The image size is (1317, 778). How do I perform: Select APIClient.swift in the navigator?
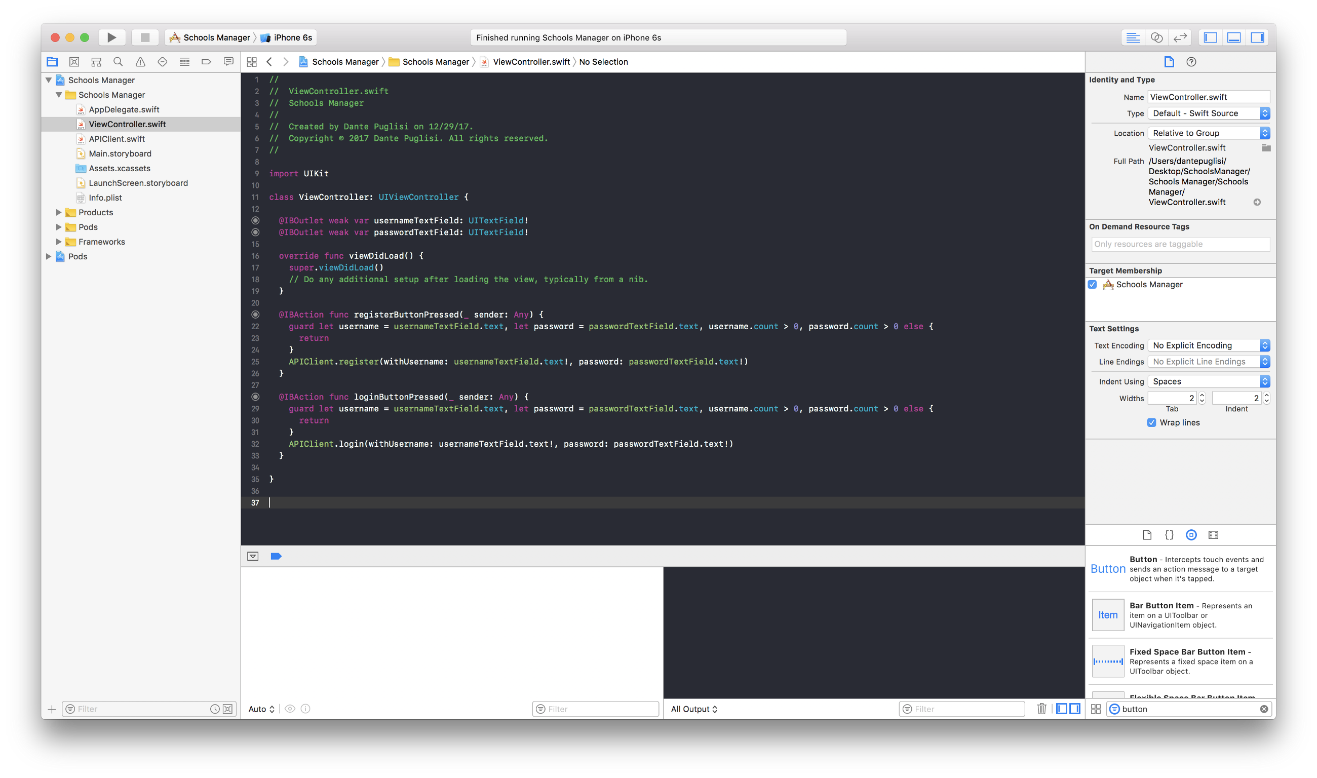pyautogui.click(x=117, y=139)
